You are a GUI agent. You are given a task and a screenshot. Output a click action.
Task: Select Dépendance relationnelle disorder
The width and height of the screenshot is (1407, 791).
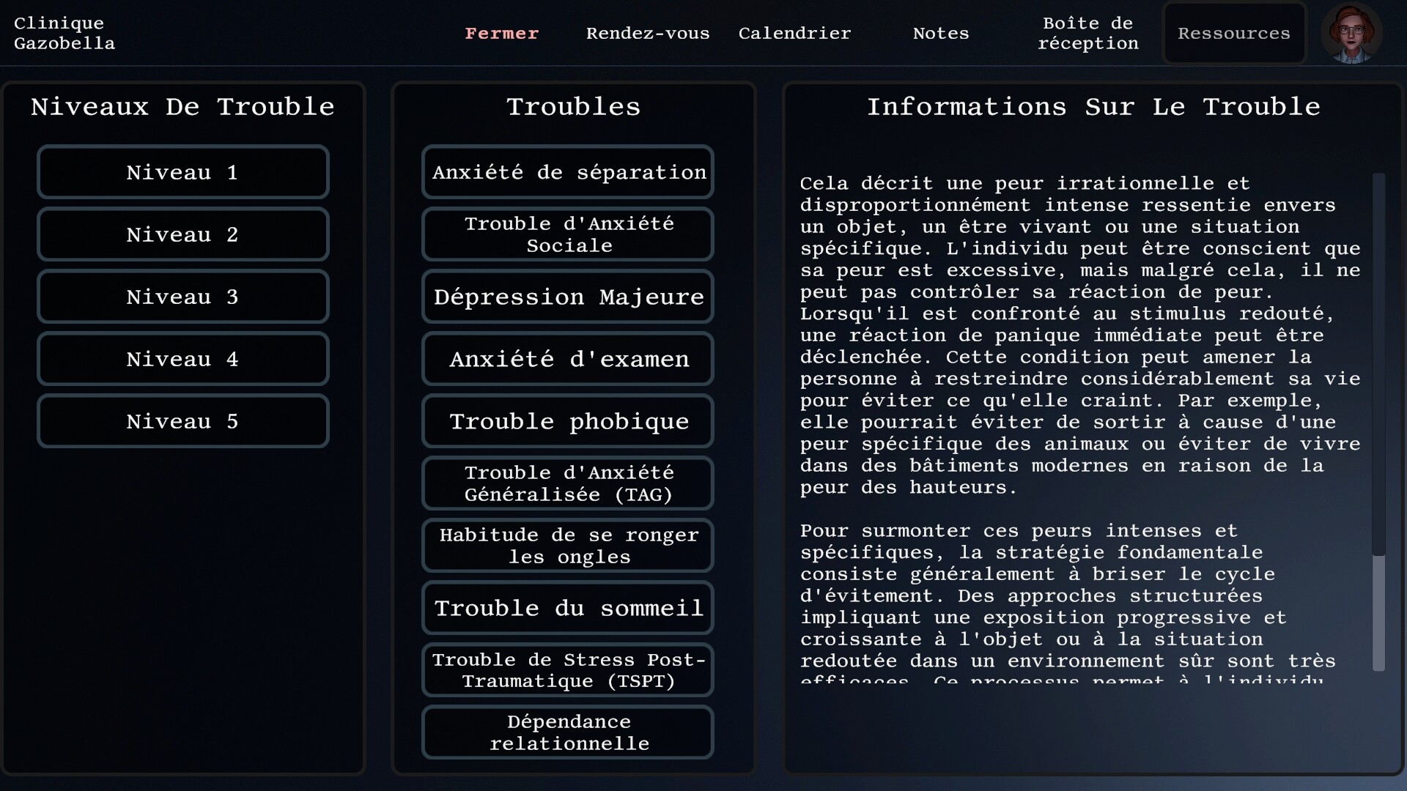point(568,732)
